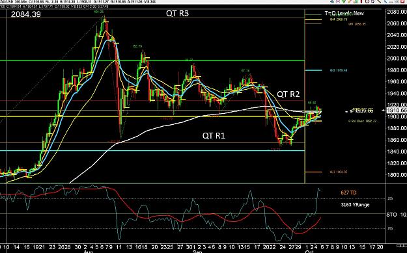Click the 1960.00 price axis label
The image size is (407, 253).
[x=397, y=82]
